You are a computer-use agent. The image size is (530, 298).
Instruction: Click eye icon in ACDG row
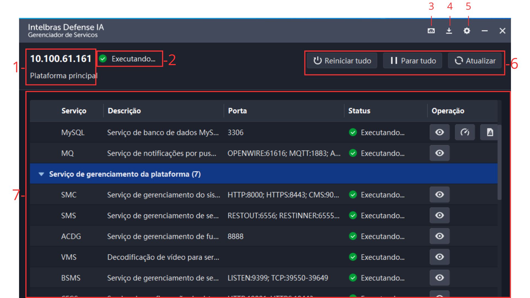click(439, 236)
